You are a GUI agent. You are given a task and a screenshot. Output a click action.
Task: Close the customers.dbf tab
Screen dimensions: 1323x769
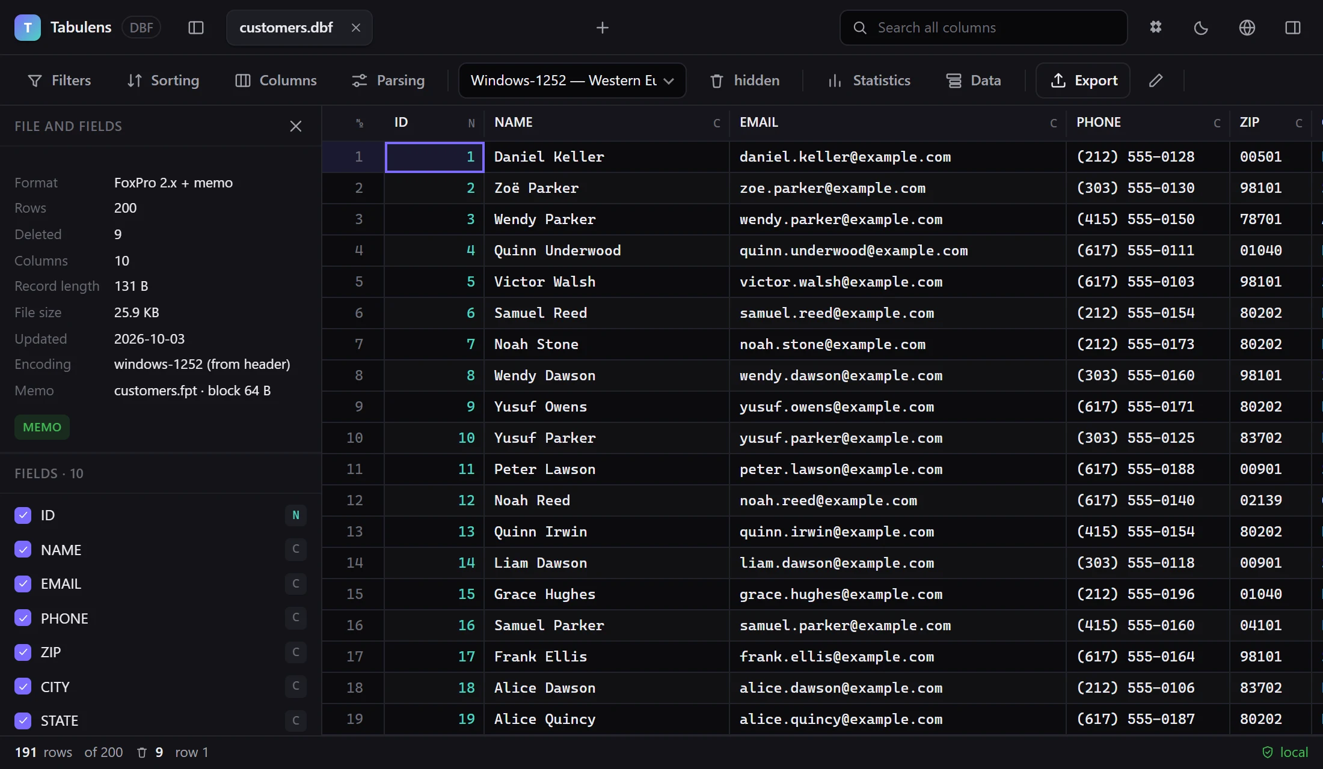point(356,28)
